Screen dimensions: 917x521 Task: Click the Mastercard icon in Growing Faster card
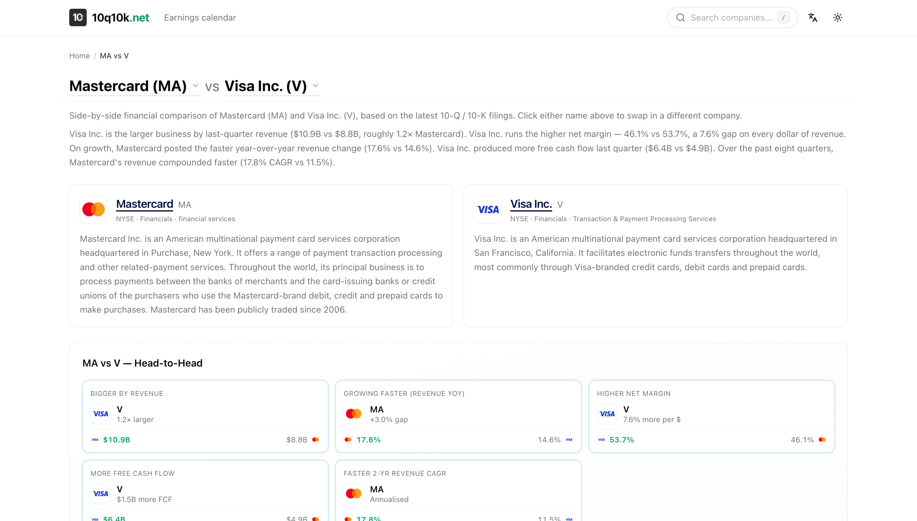(353, 413)
